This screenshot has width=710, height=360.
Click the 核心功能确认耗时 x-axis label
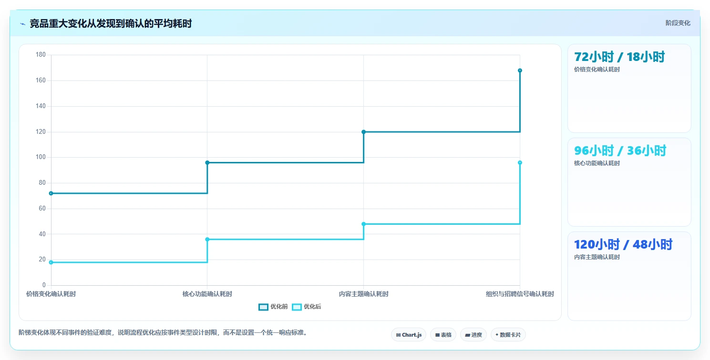(x=207, y=294)
